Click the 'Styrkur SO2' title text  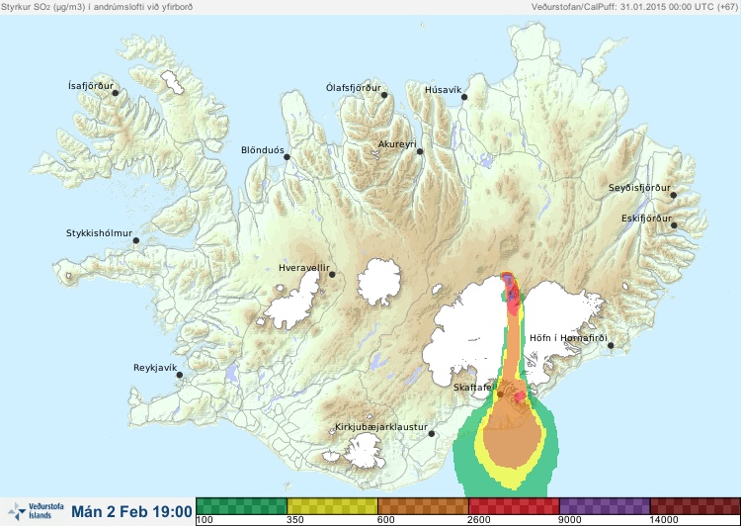(x=97, y=7)
